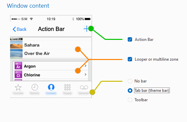Choose the Toolbar radio option
Viewport: 187px width, 122px height.
(x=130, y=100)
